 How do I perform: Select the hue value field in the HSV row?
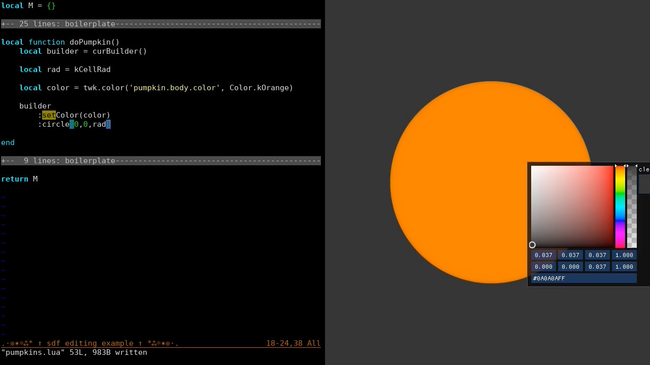click(x=543, y=267)
